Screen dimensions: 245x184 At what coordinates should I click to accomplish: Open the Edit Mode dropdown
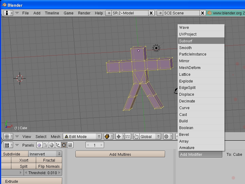[82, 136]
